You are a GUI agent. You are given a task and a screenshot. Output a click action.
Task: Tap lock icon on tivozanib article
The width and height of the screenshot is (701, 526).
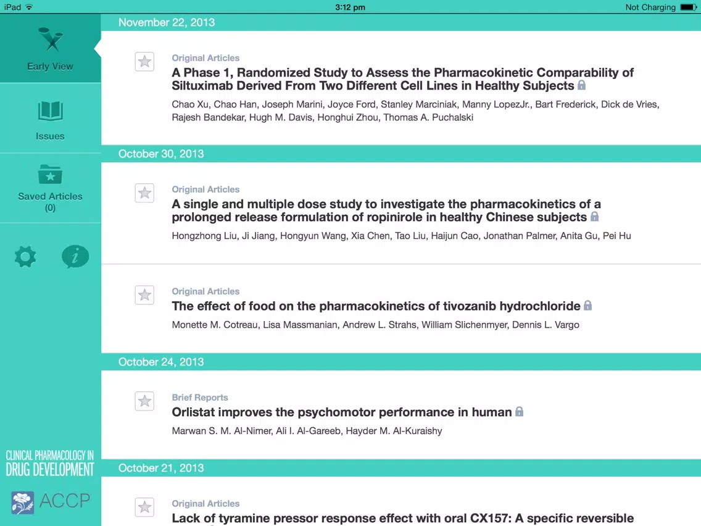[587, 306]
